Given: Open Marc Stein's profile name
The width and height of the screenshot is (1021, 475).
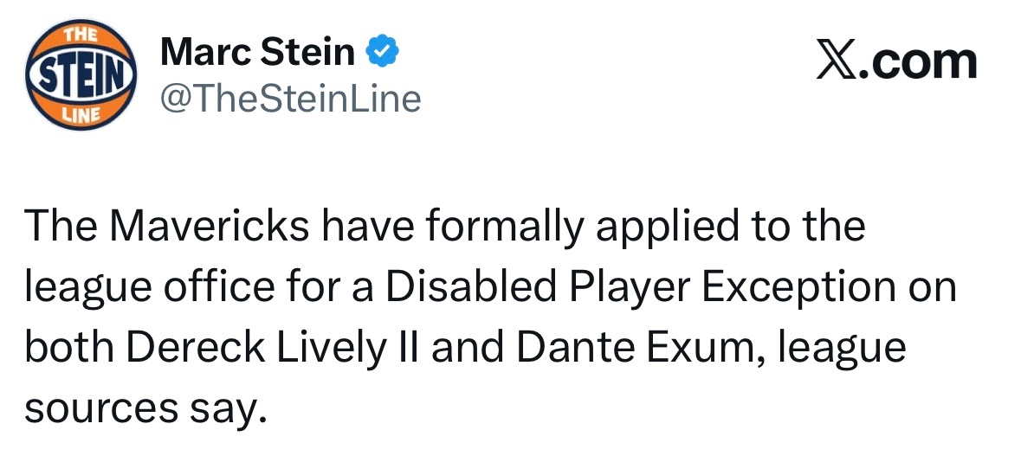Looking at the screenshot, I should [x=258, y=52].
